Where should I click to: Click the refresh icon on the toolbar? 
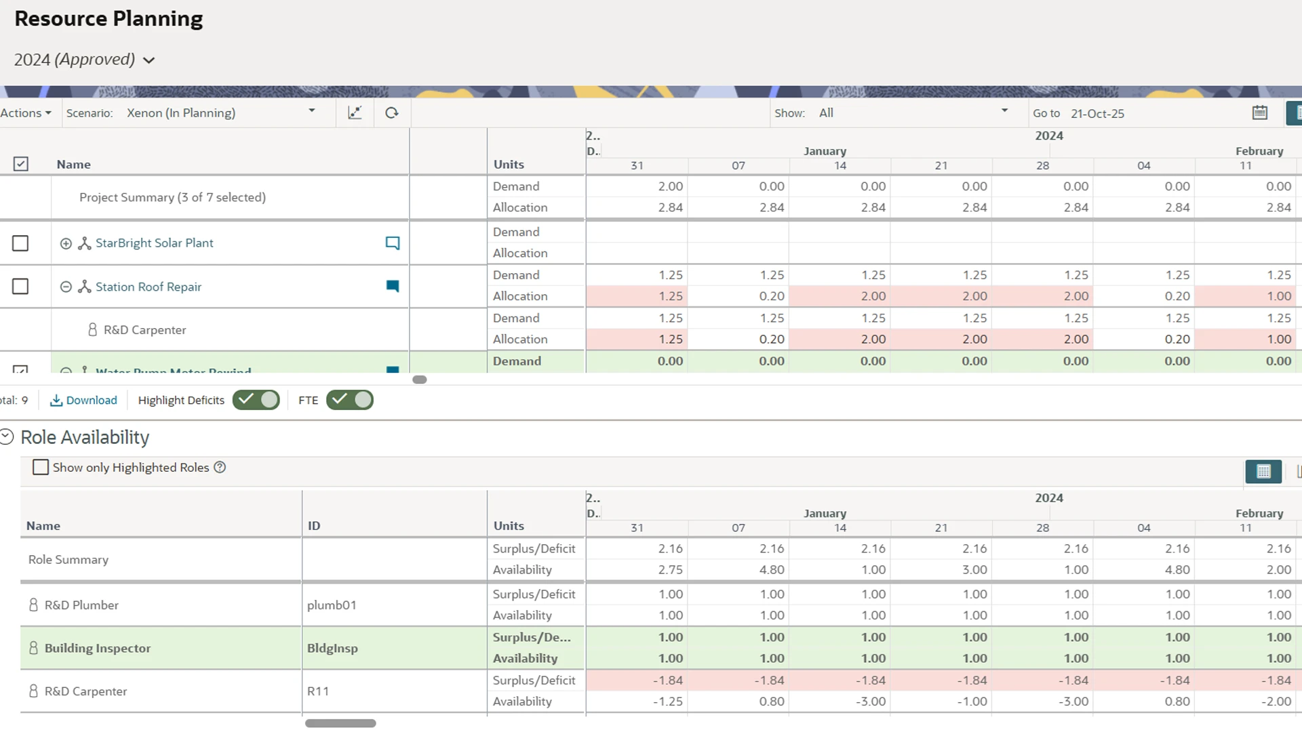tap(392, 113)
